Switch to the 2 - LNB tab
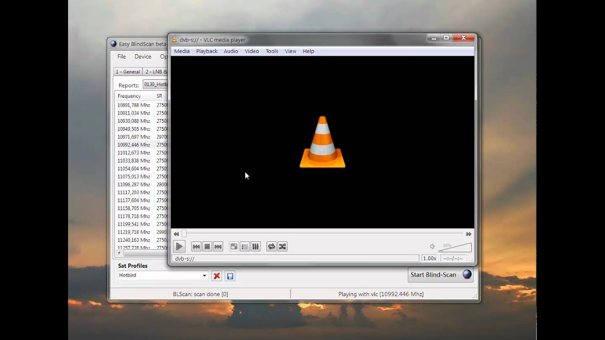Image resolution: width=605 pixels, height=340 pixels. tap(156, 72)
